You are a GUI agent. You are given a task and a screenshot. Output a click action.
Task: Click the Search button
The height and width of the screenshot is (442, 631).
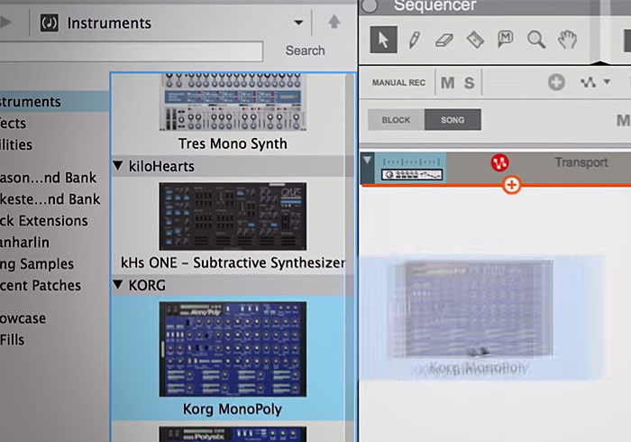pos(305,51)
